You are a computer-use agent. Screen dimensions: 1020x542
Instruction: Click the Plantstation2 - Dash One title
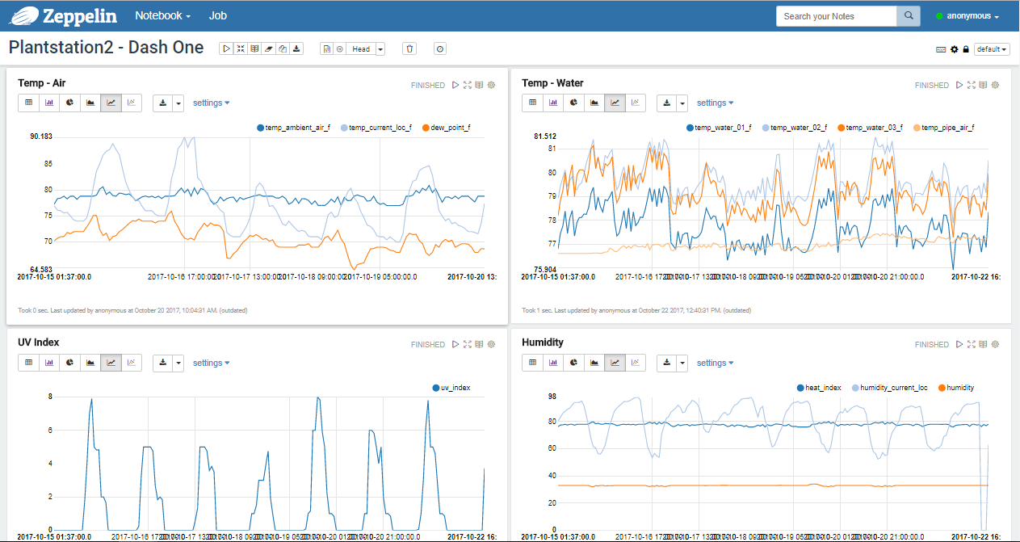coord(106,48)
